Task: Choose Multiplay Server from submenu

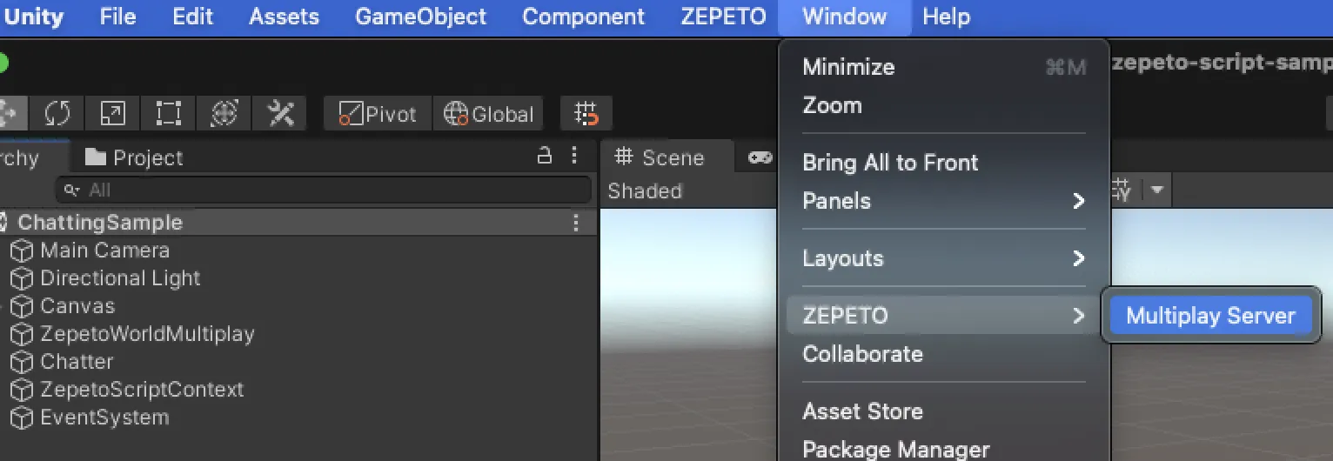Action: pyautogui.click(x=1210, y=316)
